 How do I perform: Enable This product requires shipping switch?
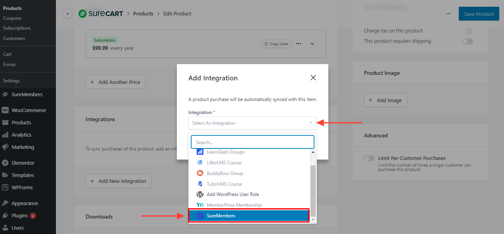point(468,41)
